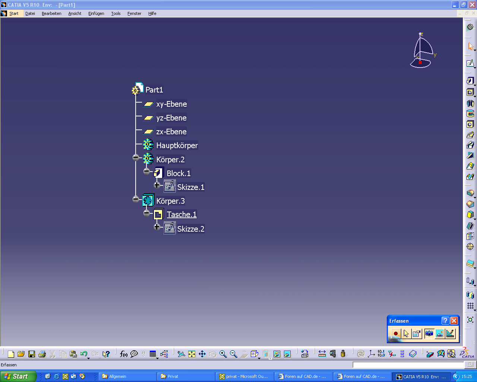The width and height of the screenshot is (477, 382).
Task: Select the Hole tool in right toolbar
Action: [470, 124]
